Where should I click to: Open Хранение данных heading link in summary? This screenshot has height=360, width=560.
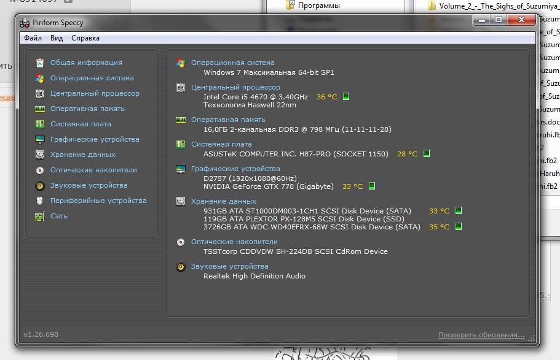point(224,201)
